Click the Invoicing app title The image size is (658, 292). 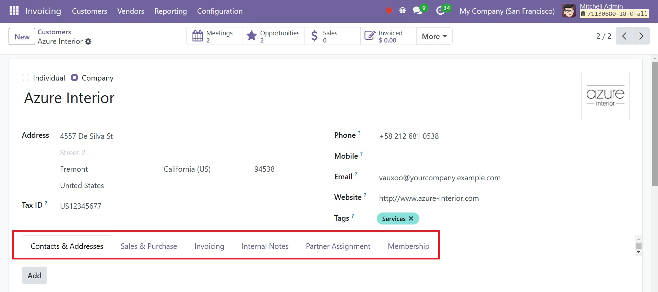tap(43, 11)
